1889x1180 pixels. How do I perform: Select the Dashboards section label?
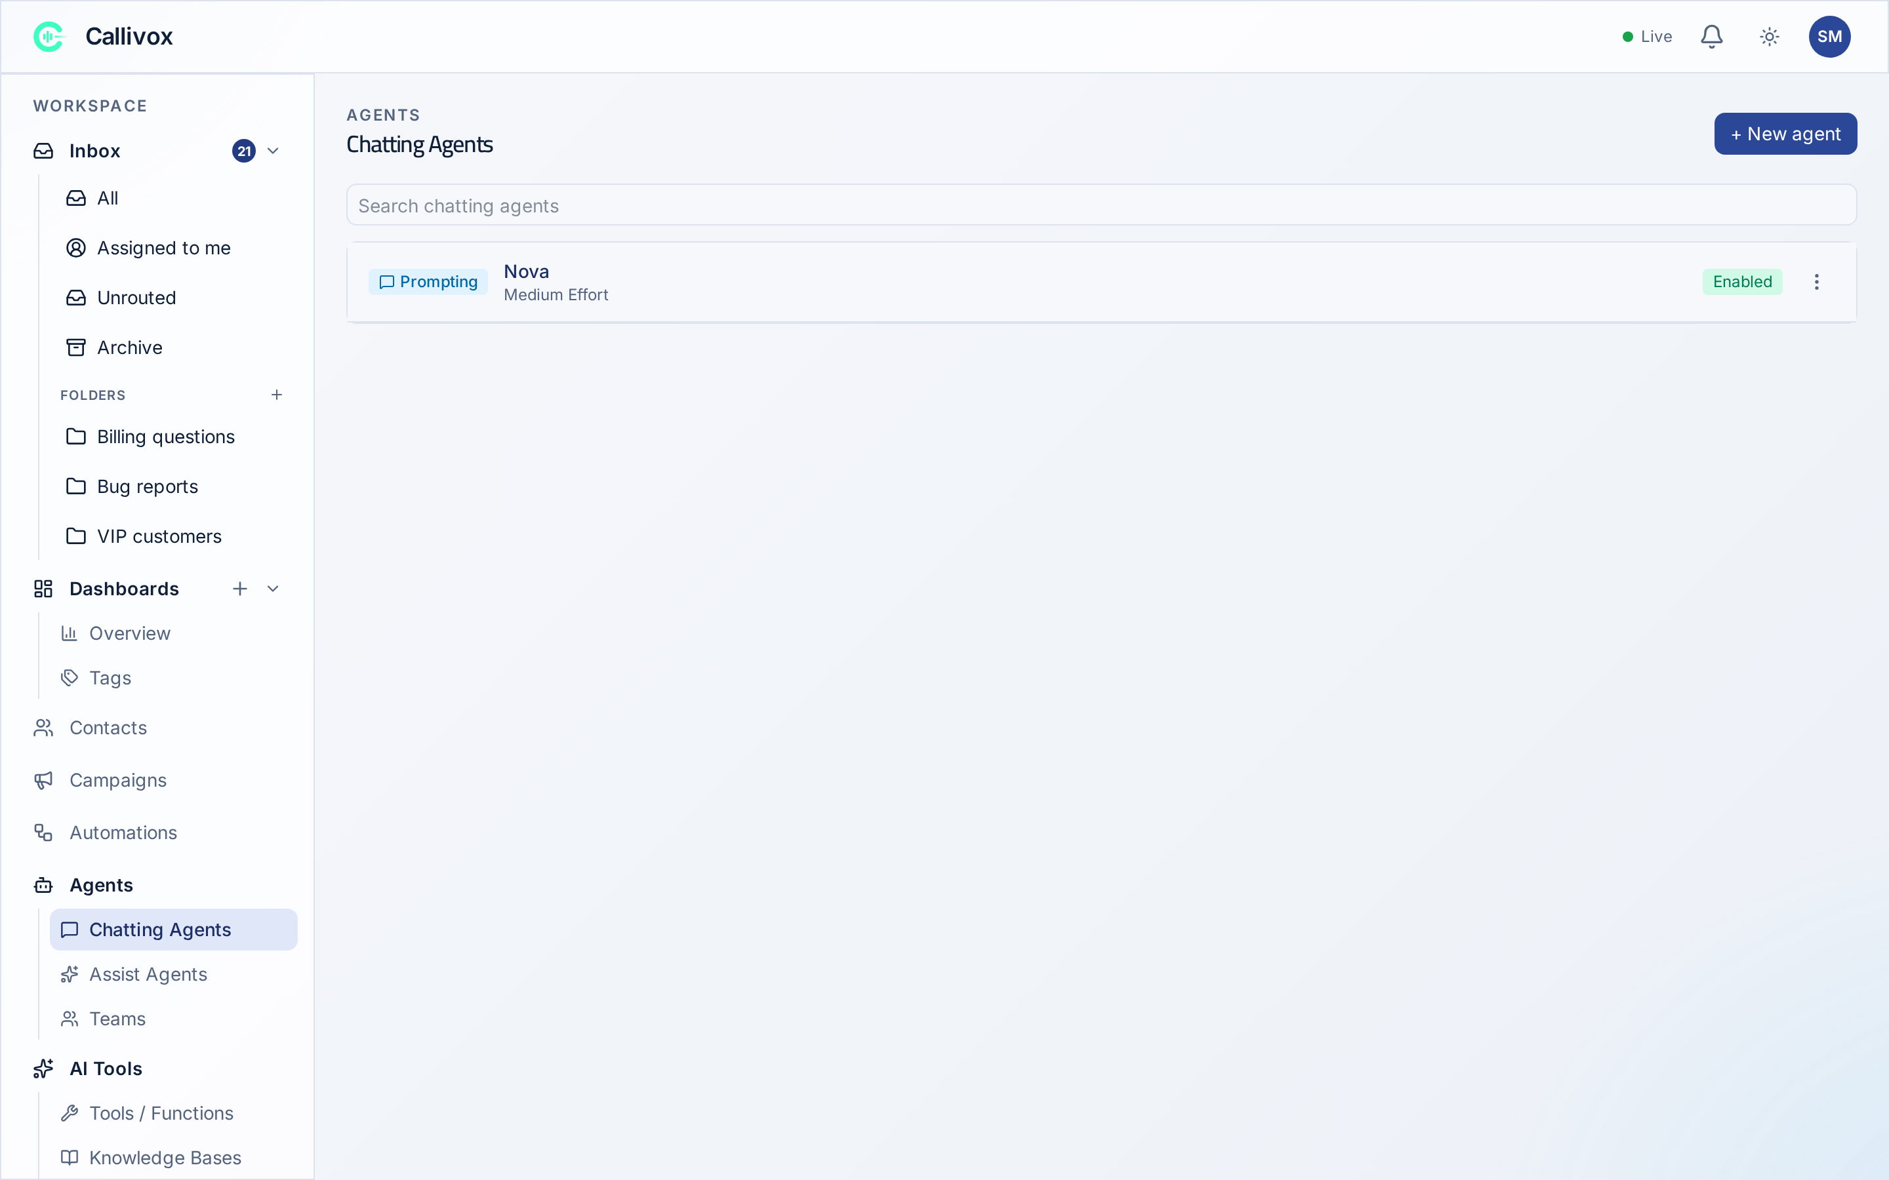(x=124, y=589)
